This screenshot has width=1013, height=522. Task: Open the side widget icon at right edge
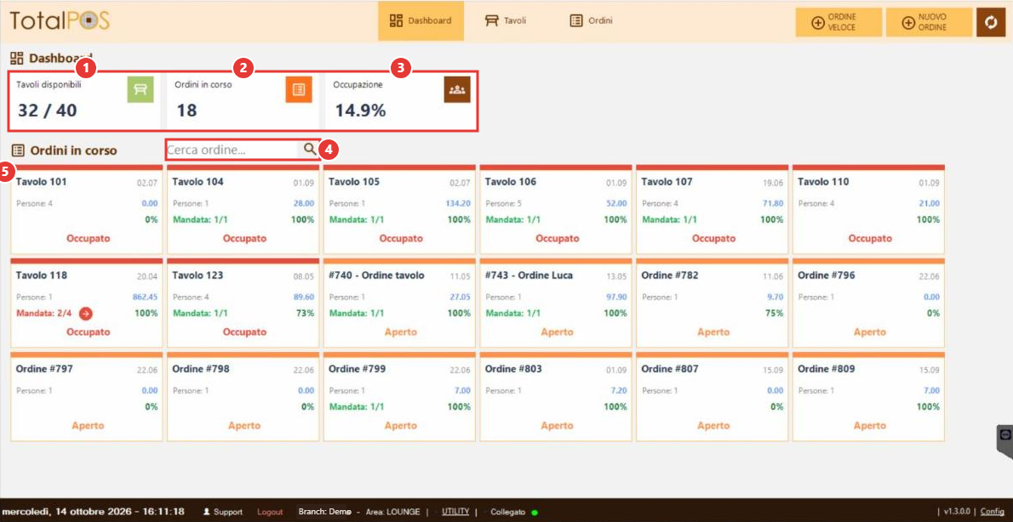tap(1004, 435)
